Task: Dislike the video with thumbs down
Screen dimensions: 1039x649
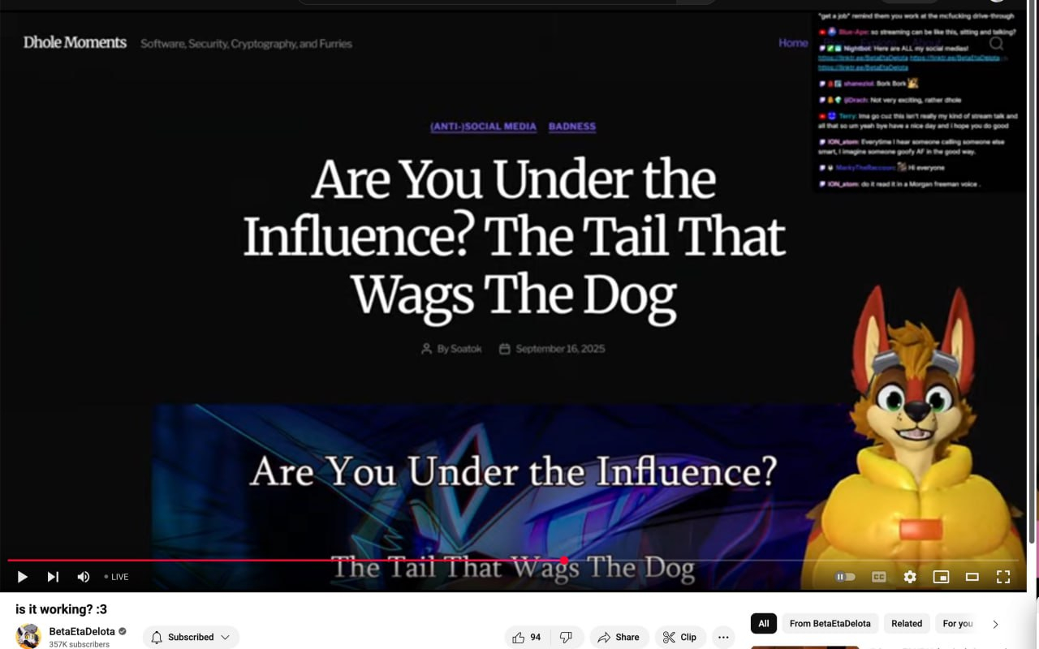Action: pyautogui.click(x=567, y=637)
